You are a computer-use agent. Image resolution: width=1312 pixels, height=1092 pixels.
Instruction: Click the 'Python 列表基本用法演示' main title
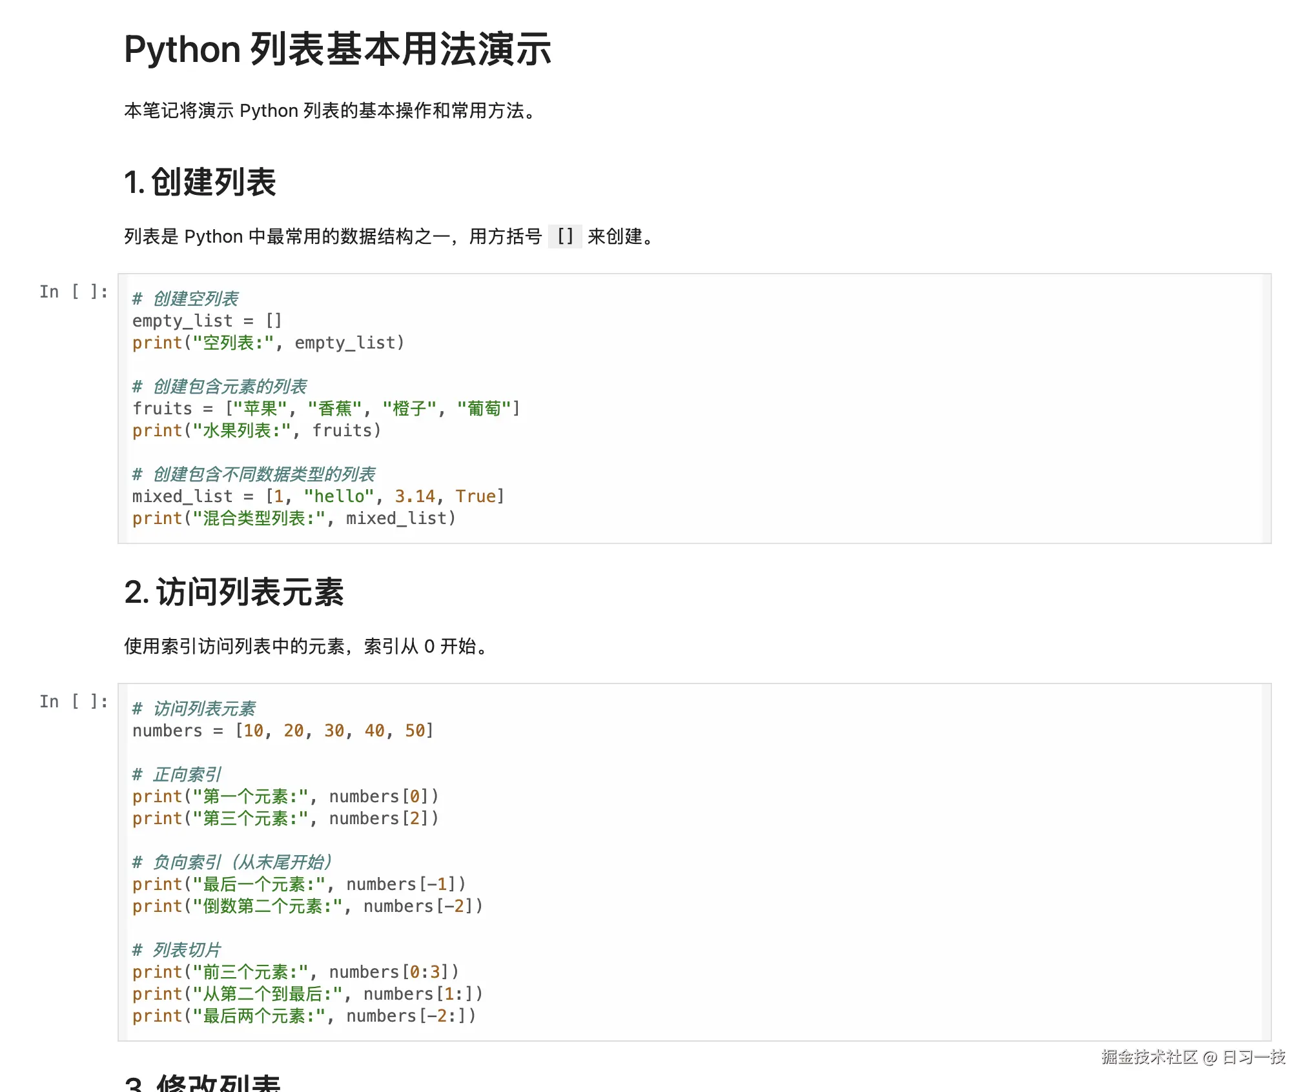[x=337, y=50]
